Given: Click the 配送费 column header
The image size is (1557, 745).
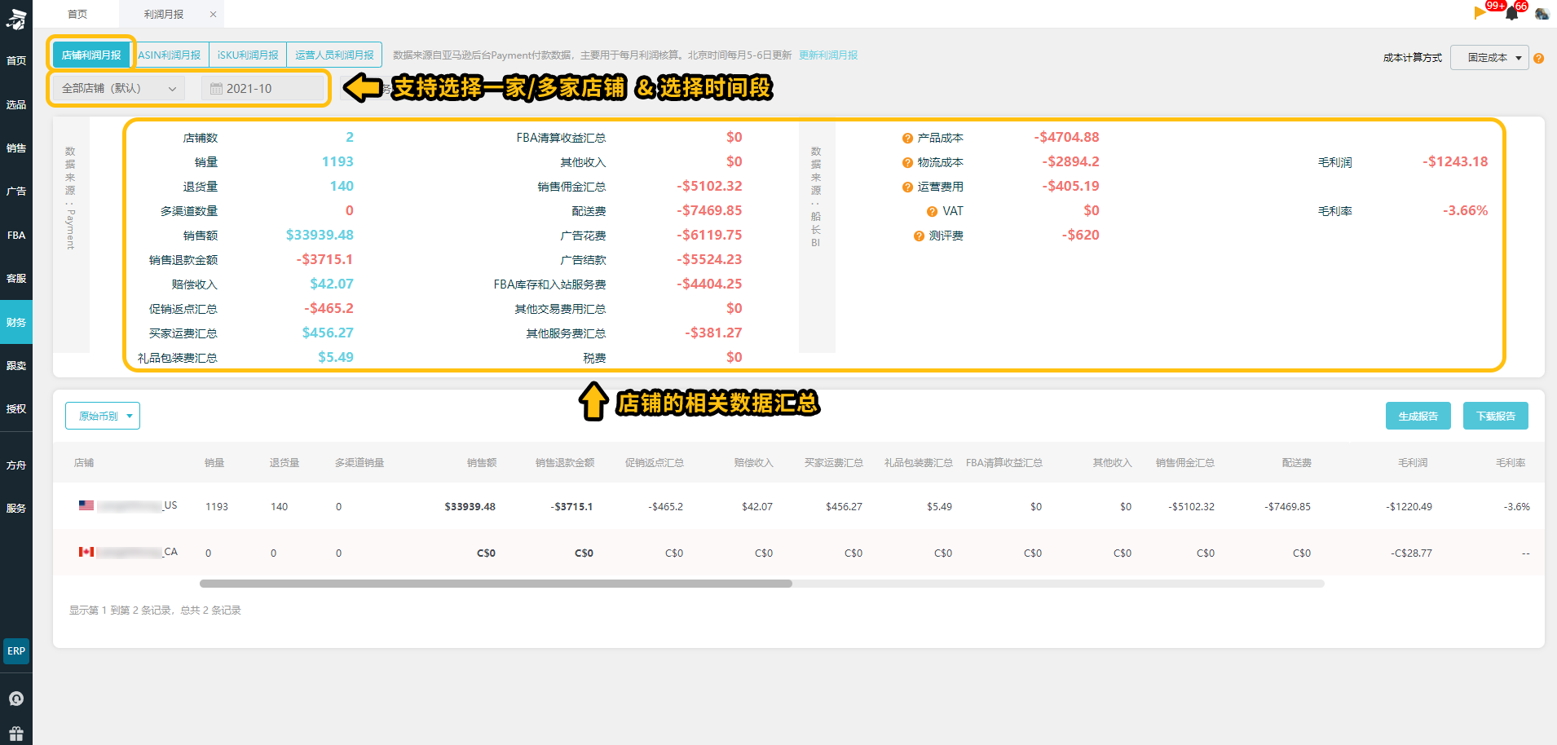Looking at the screenshot, I should pyautogui.click(x=1297, y=463).
